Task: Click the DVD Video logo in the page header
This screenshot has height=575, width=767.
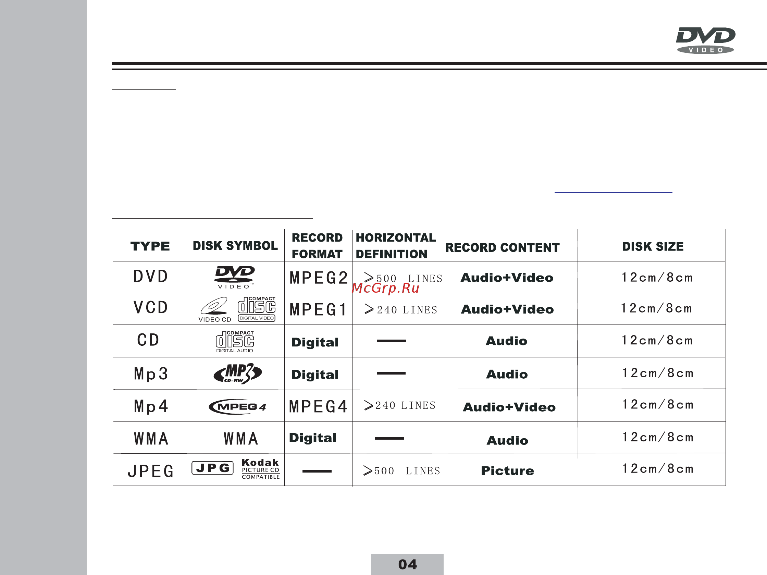Action: click(706, 40)
